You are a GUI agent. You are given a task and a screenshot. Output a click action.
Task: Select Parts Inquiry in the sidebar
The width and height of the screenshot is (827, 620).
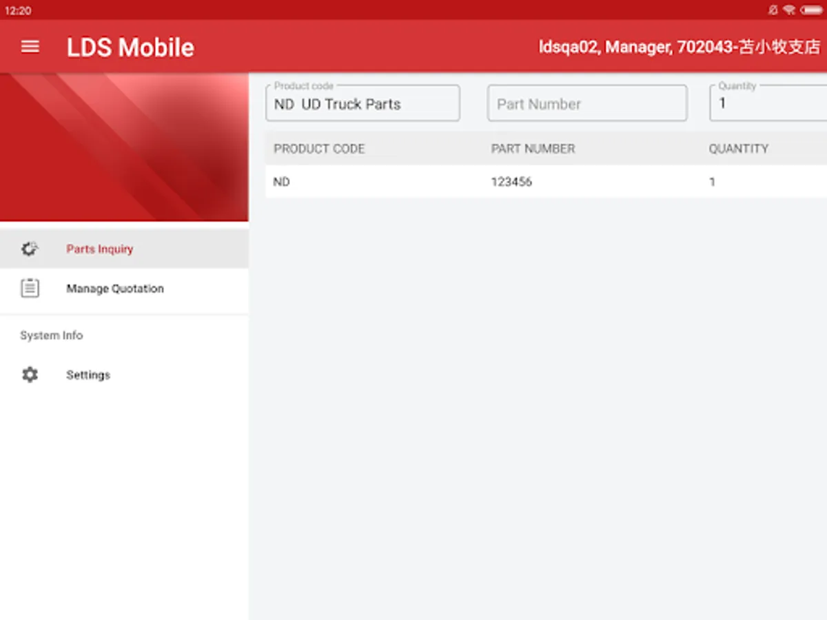(x=124, y=249)
